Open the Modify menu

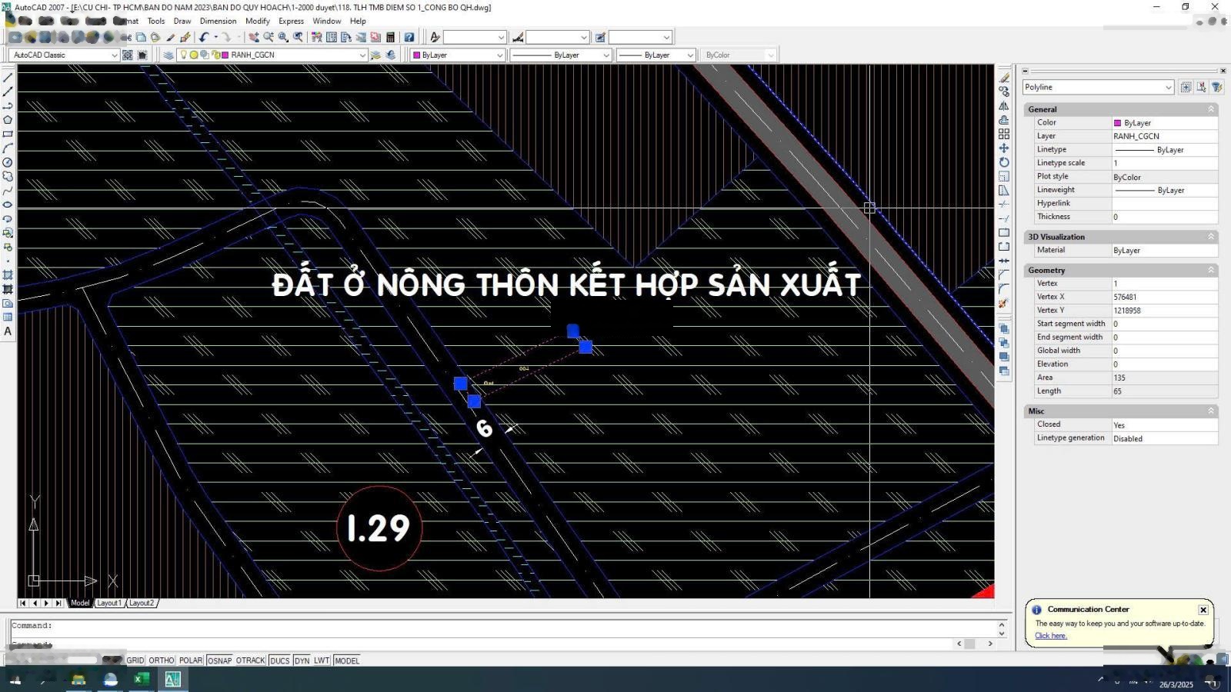click(x=257, y=21)
